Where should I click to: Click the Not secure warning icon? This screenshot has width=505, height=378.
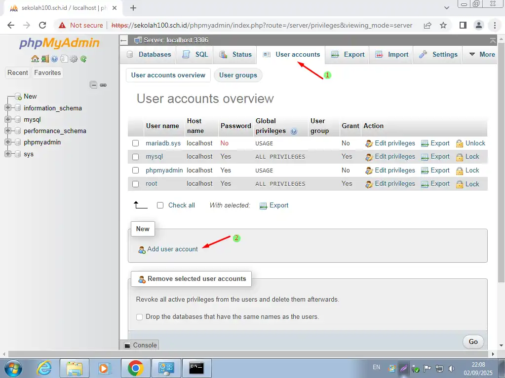coord(62,25)
